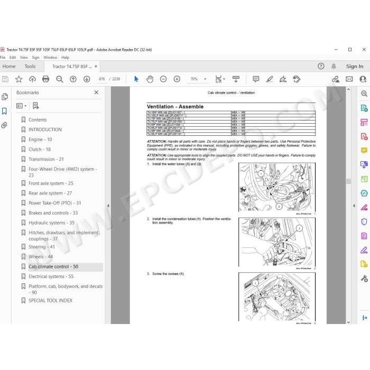Click the page number input field
The image size is (370, 370).
(x=102, y=79)
